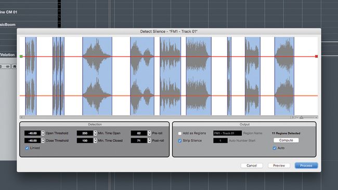338x190 pixels.
Task: Click the Open Threshold value field
Action: coord(33,133)
